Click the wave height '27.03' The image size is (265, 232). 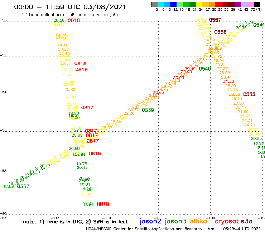(x=238, y=103)
